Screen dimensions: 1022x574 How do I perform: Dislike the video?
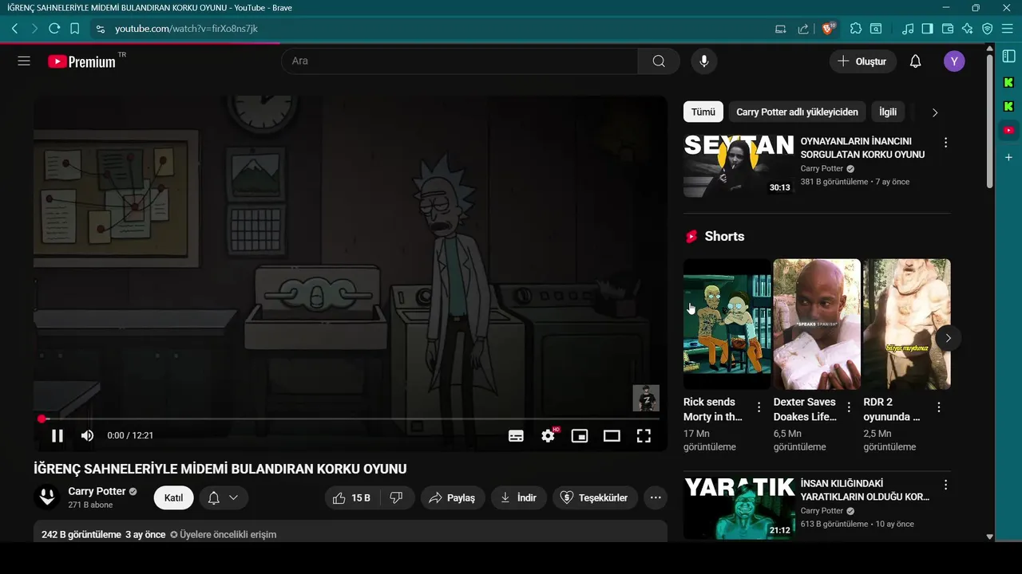[396, 497]
